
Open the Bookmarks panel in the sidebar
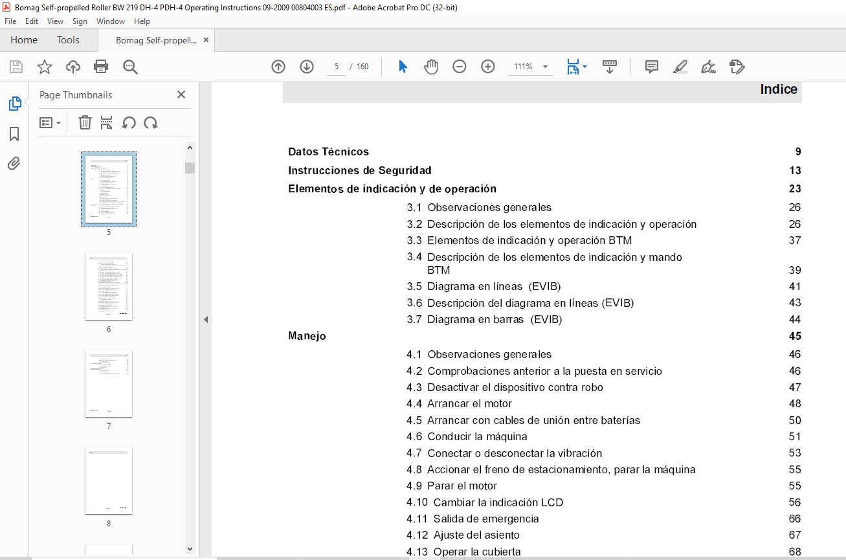(14, 134)
